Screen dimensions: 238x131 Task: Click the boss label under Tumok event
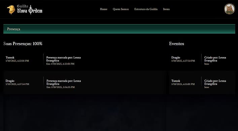click(207, 87)
